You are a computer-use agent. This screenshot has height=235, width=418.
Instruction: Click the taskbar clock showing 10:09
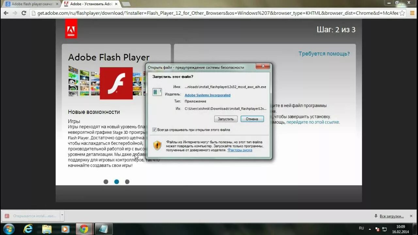[400, 229]
